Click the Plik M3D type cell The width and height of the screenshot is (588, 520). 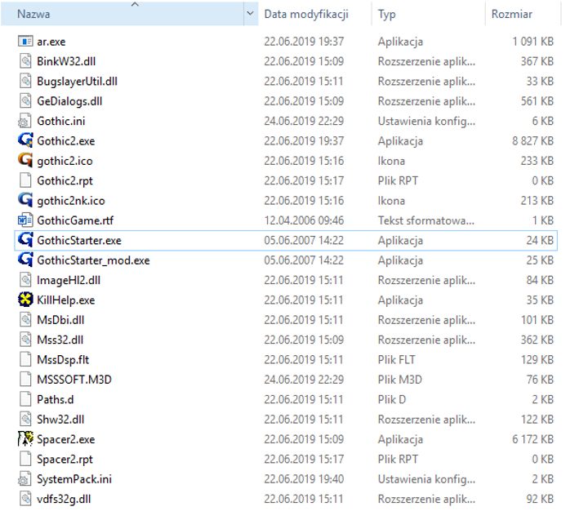pyautogui.click(x=399, y=380)
